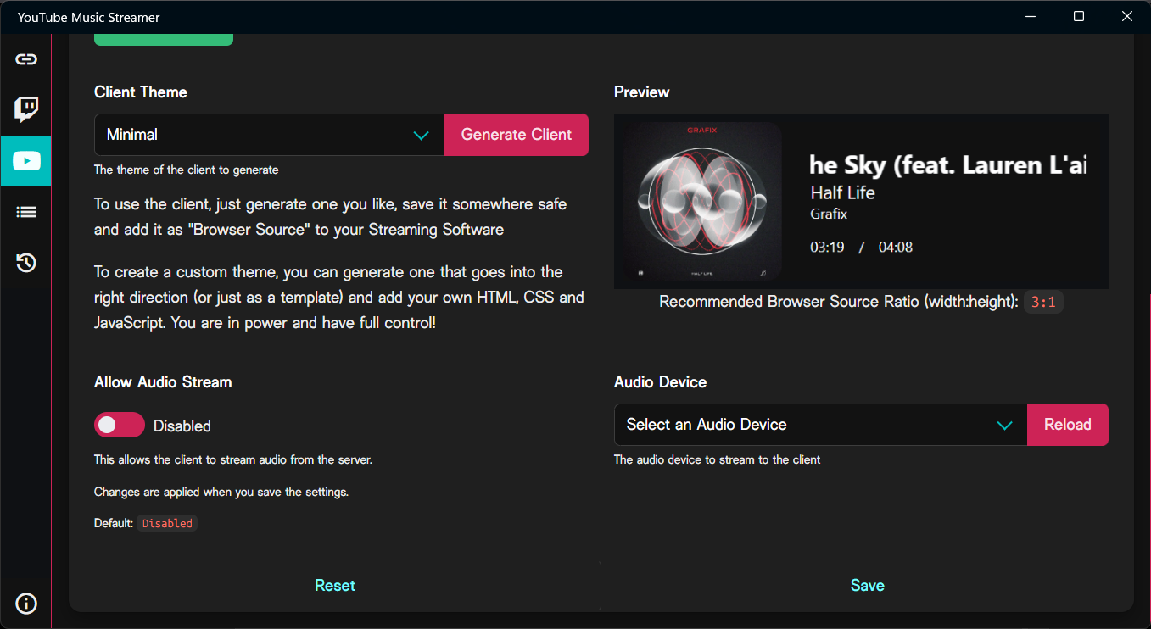Expand the Select an Audio Device dropdown

coord(820,425)
